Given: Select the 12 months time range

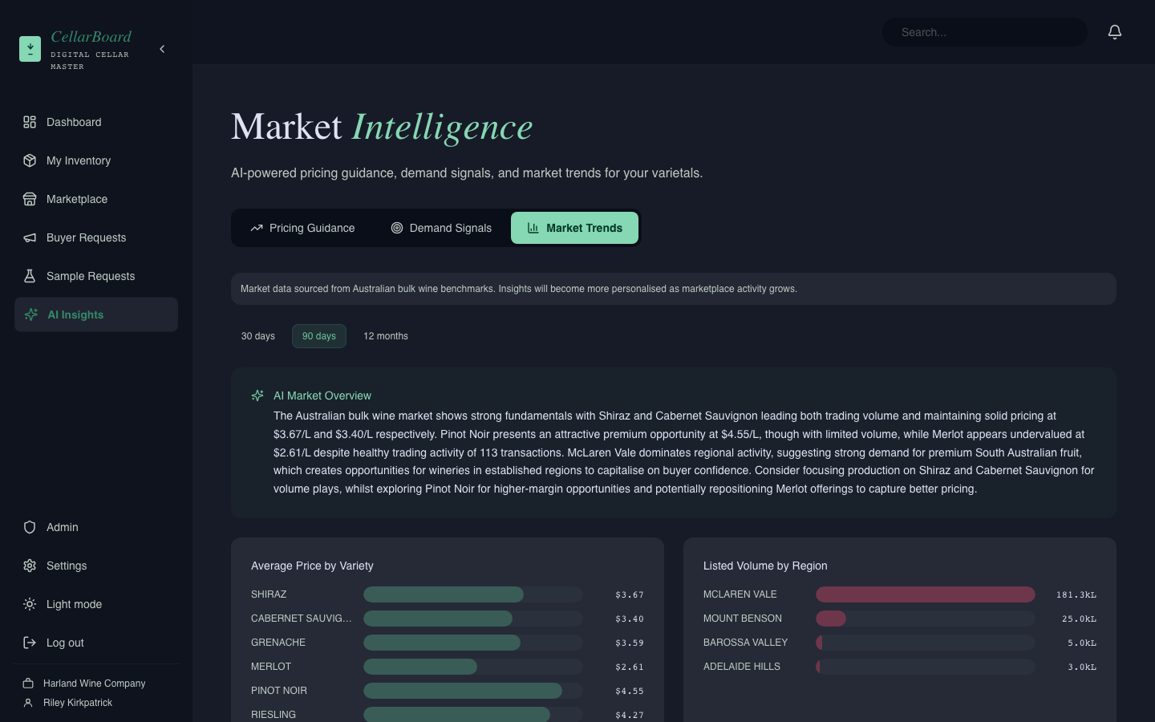Looking at the screenshot, I should pos(386,336).
